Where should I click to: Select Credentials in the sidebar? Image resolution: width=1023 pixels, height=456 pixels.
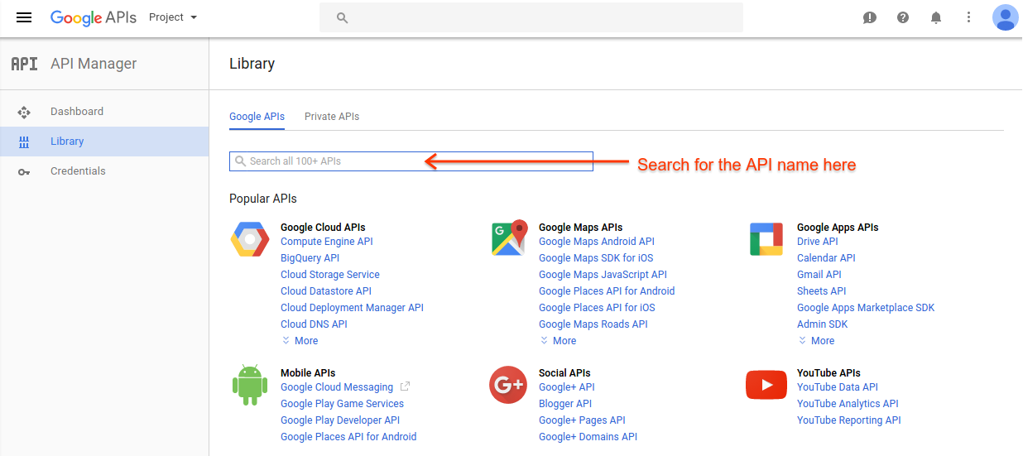click(78, 171)
